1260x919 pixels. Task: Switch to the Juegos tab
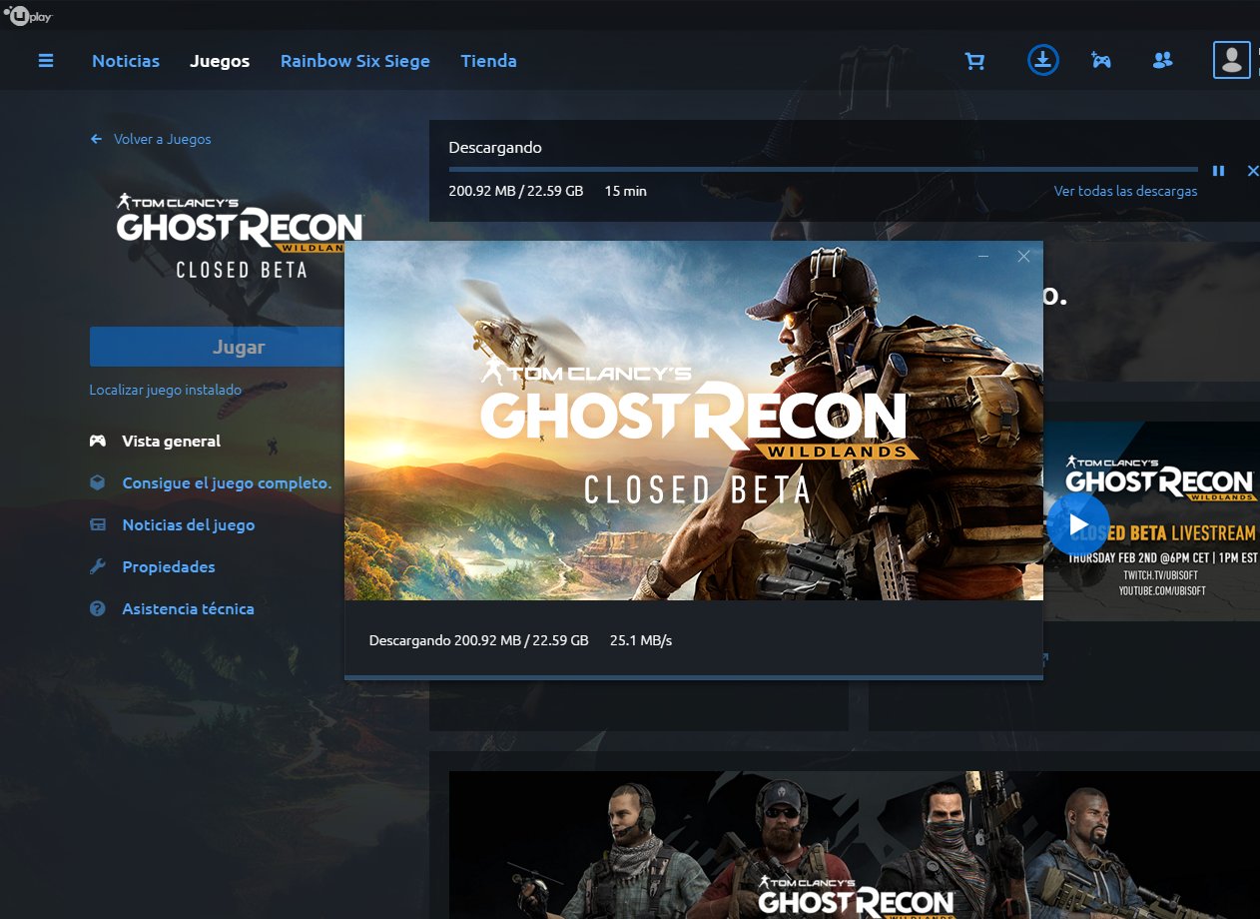point(220,61)
